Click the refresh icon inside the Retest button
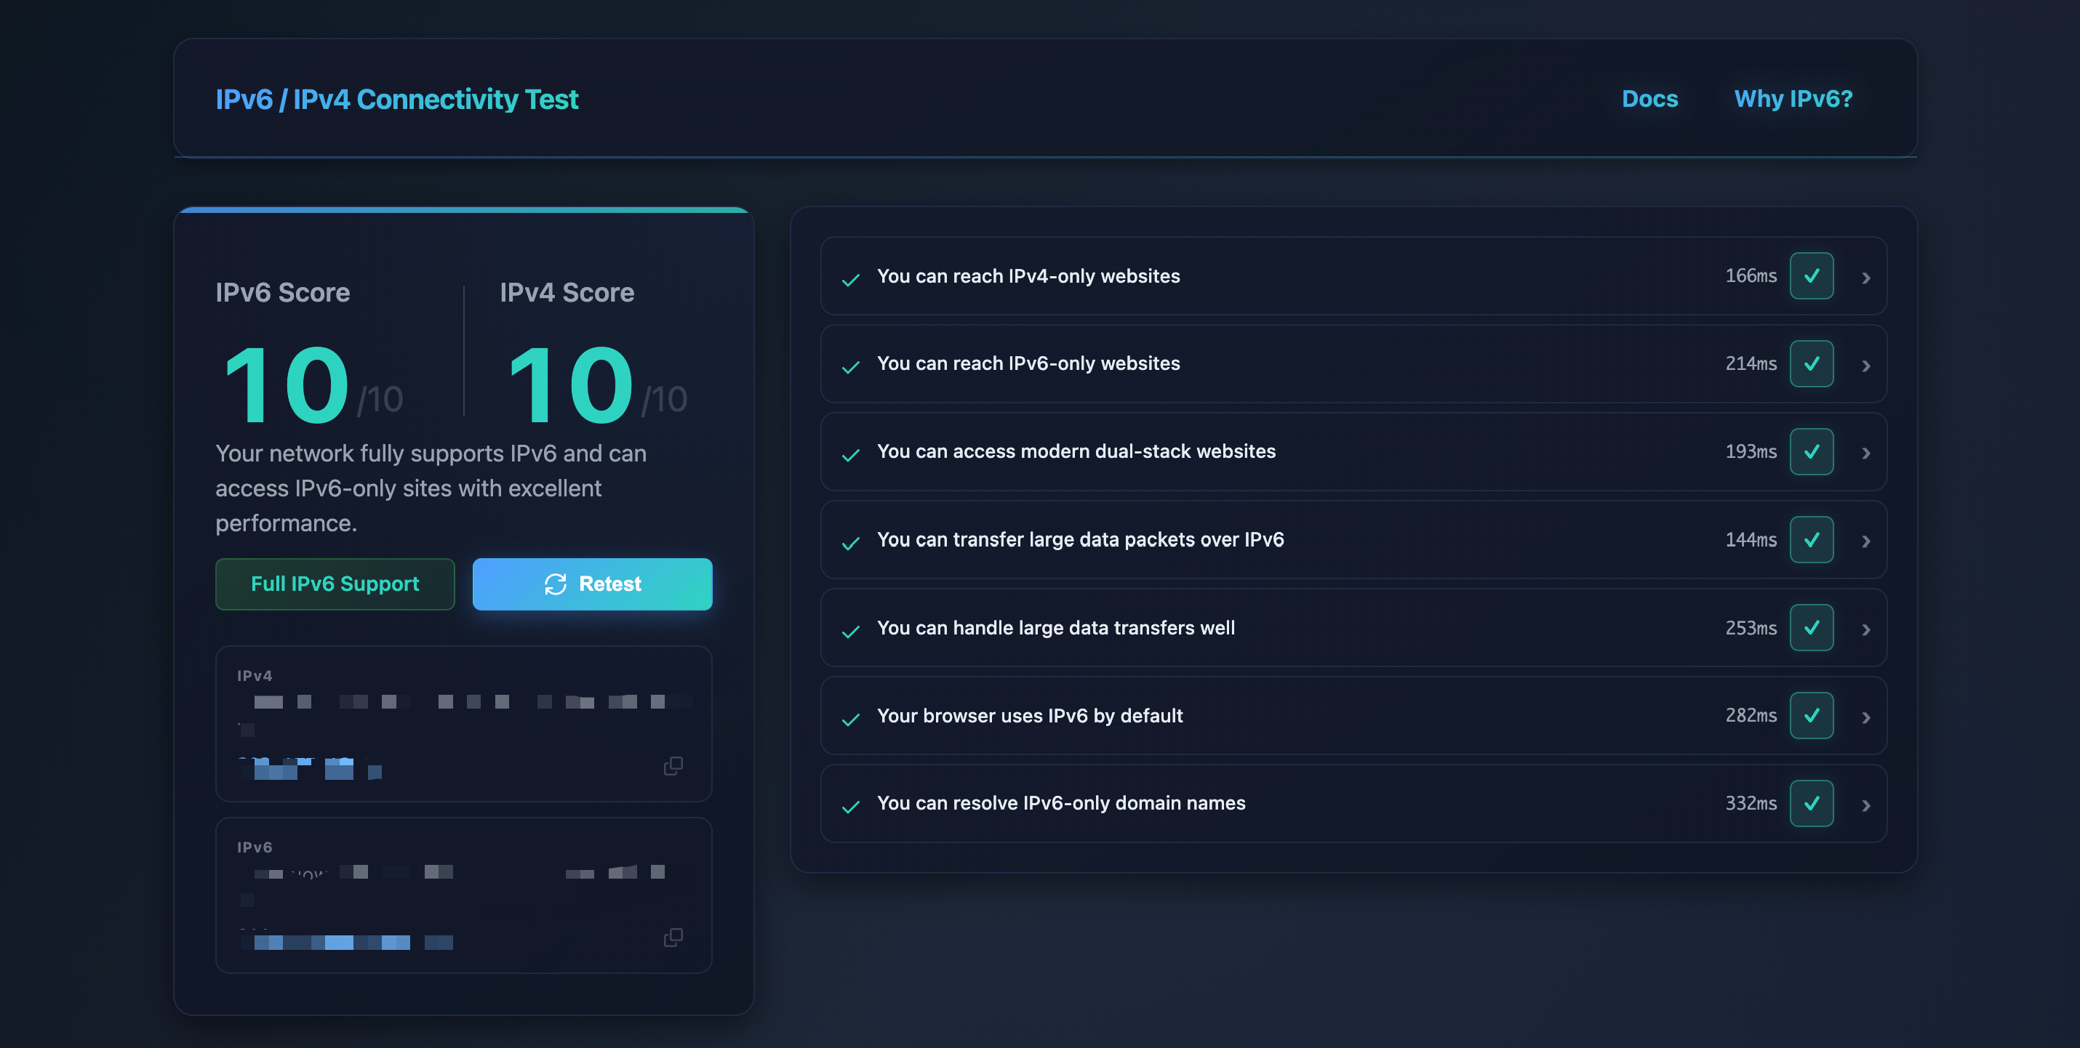Image resolution: width=2080 pixels, height=1048 pixels. (x=557, y=584)
